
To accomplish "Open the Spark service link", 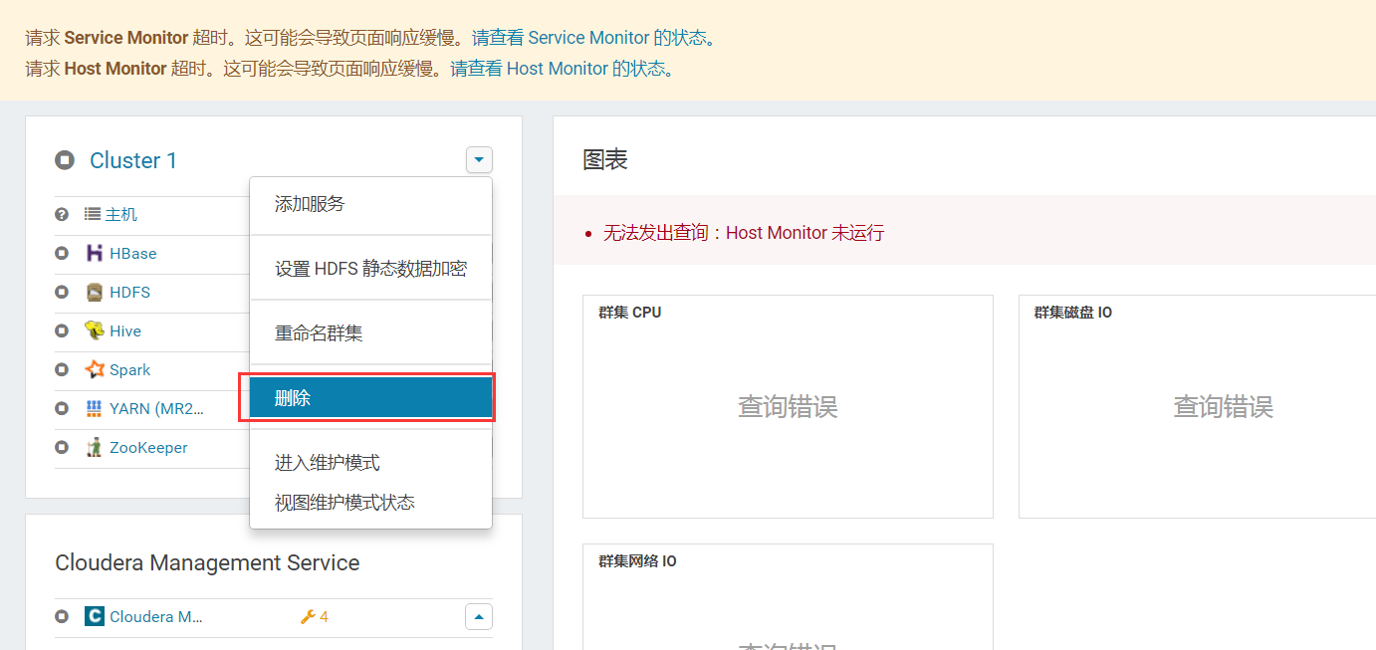I will [x=130, y=370].
